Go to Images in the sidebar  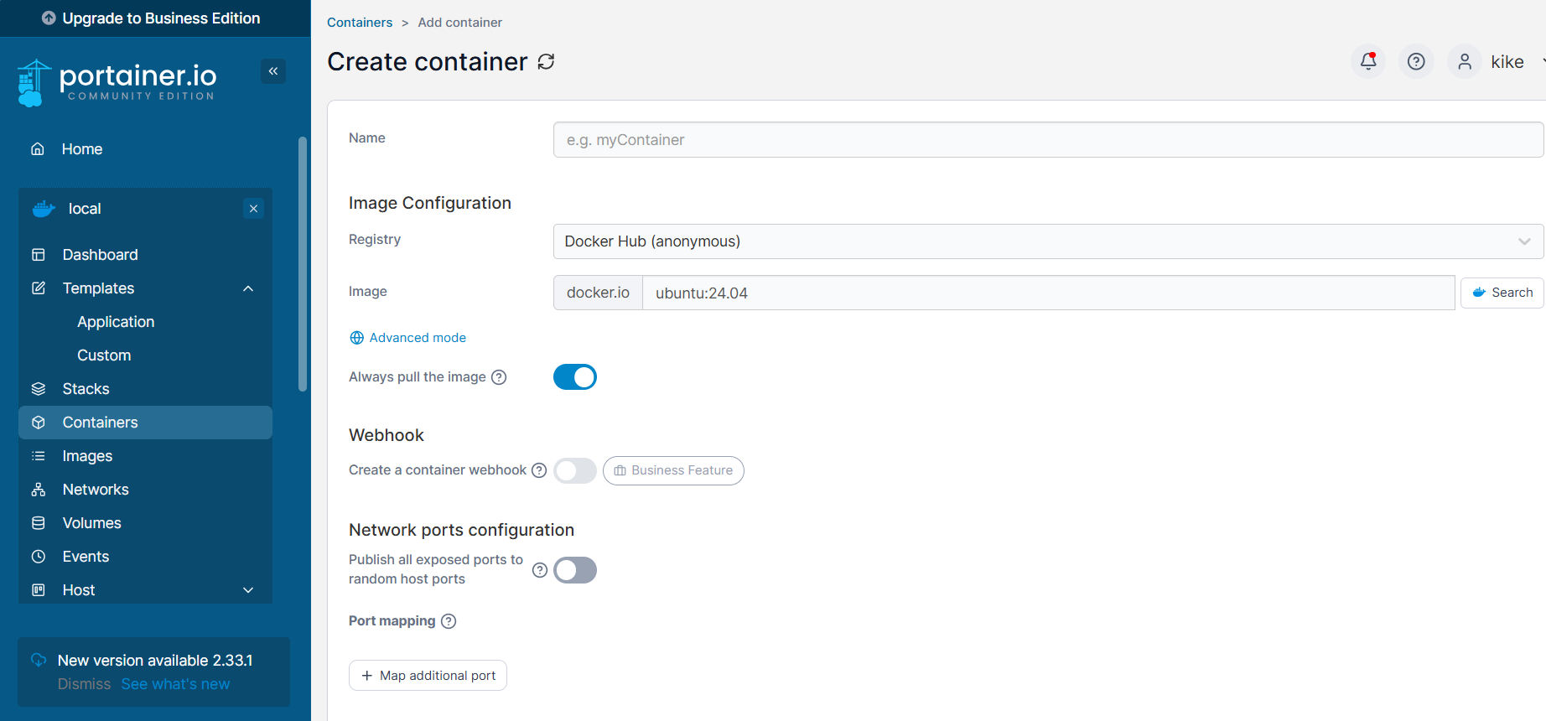(87, 456)
